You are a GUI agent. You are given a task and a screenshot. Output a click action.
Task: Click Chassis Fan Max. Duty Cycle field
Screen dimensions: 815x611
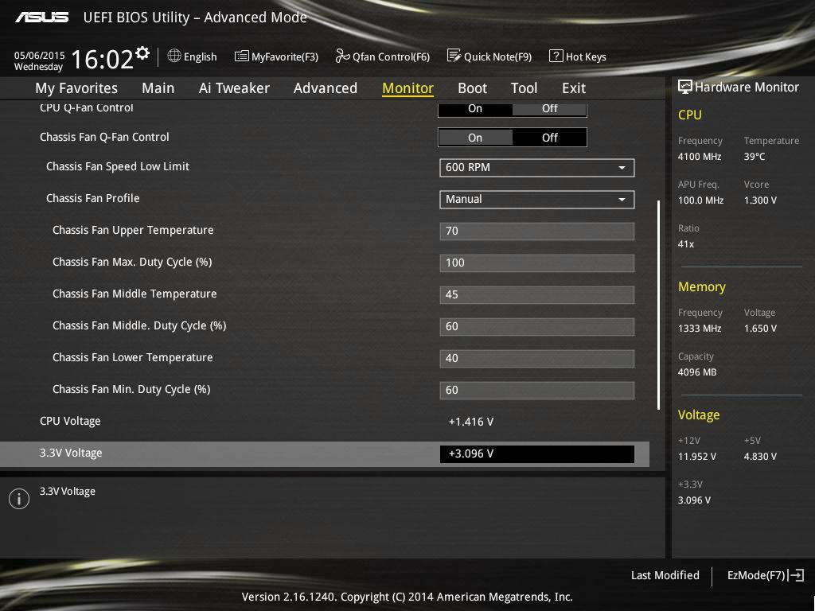pyautogui.click(x=537, y=263)
